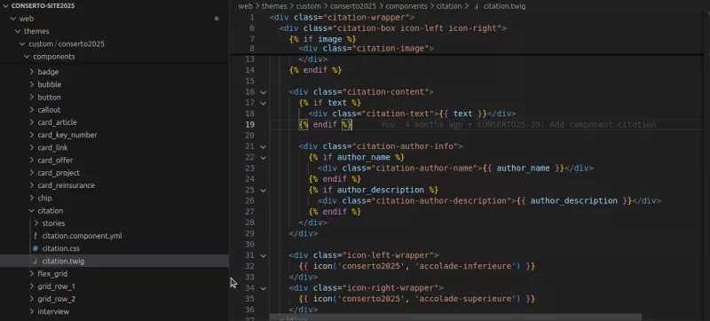Open citation.css file

pyautogui.click(x=60, y=248)
